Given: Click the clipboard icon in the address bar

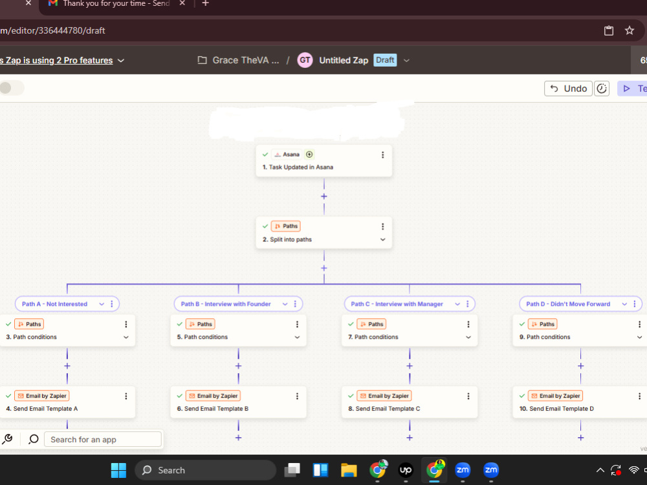Looking at the screenshot, I should [609, 30].
